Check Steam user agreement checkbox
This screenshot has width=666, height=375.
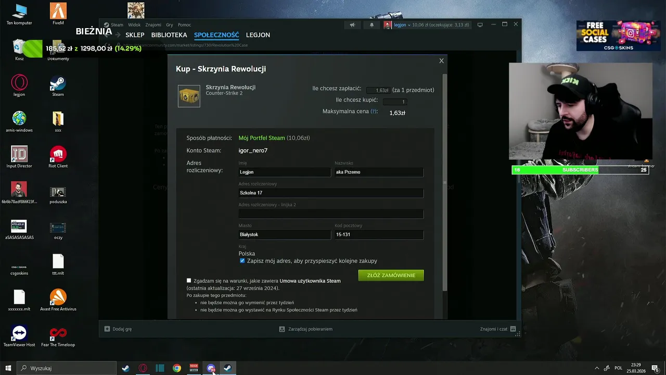click(x=189, y=281)
